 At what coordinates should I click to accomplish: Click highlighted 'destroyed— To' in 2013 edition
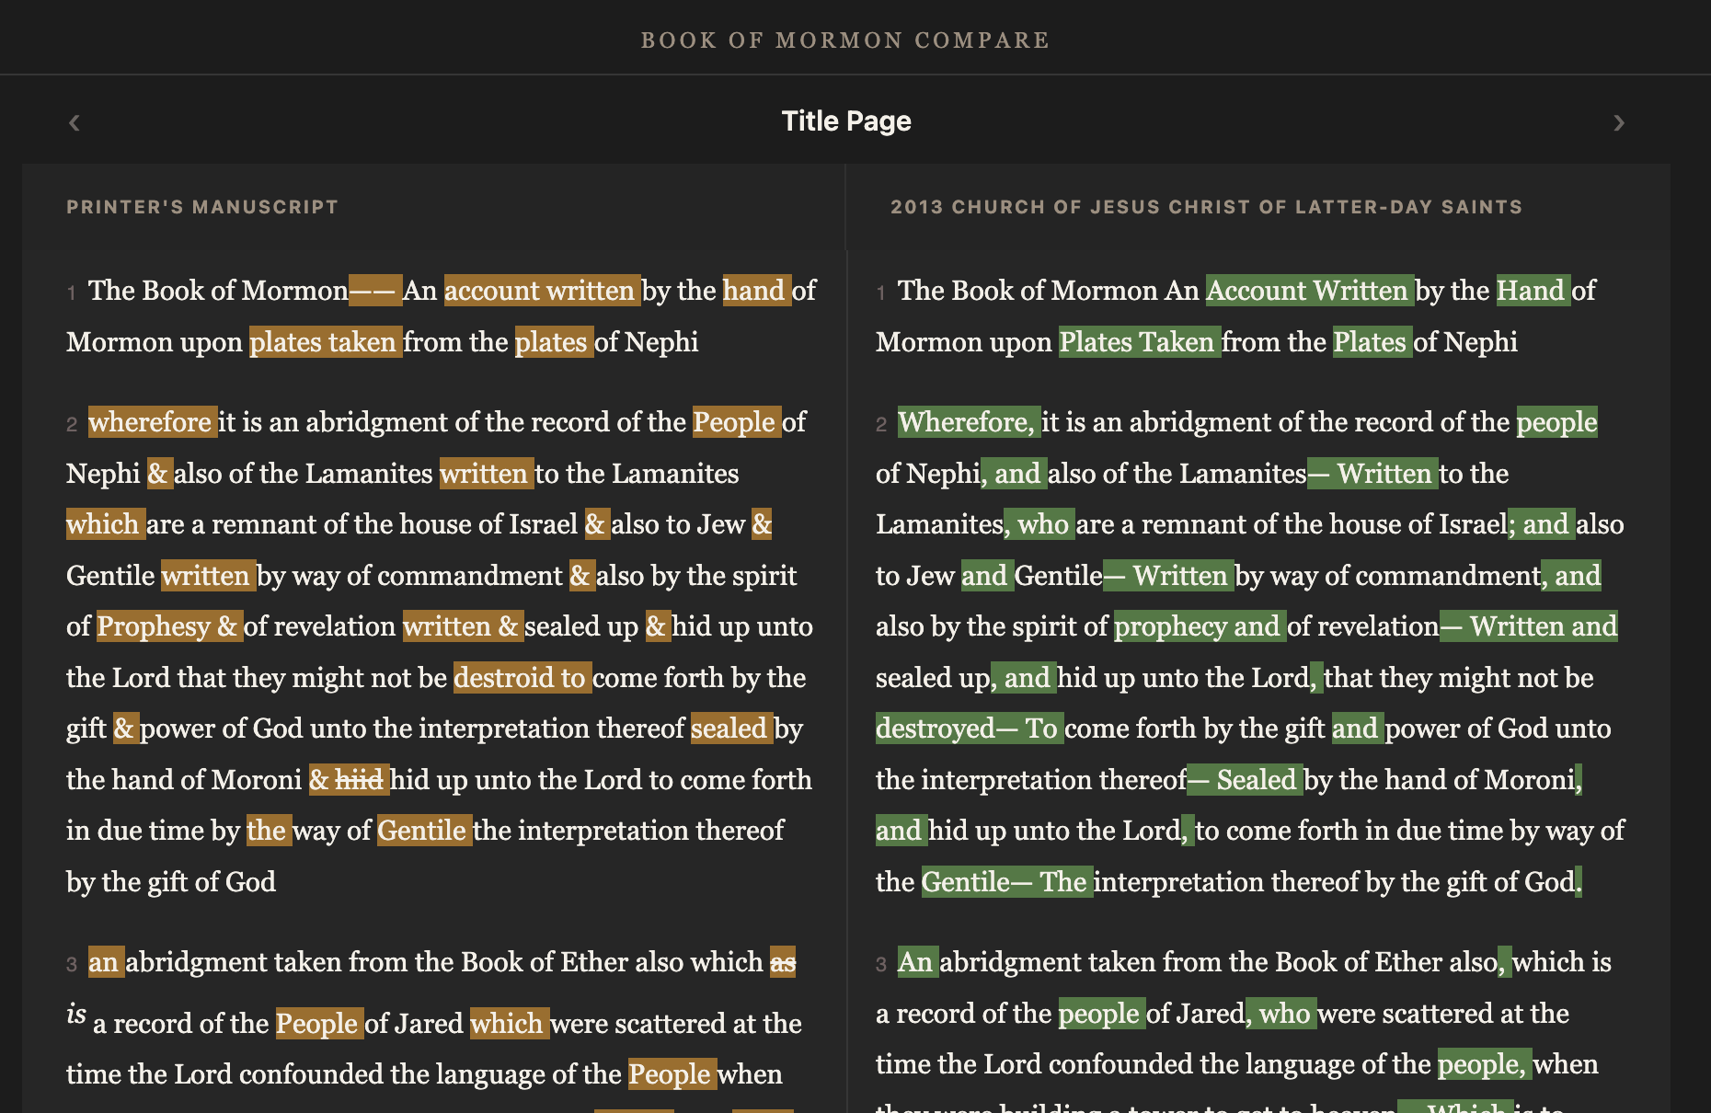point(970,729)
